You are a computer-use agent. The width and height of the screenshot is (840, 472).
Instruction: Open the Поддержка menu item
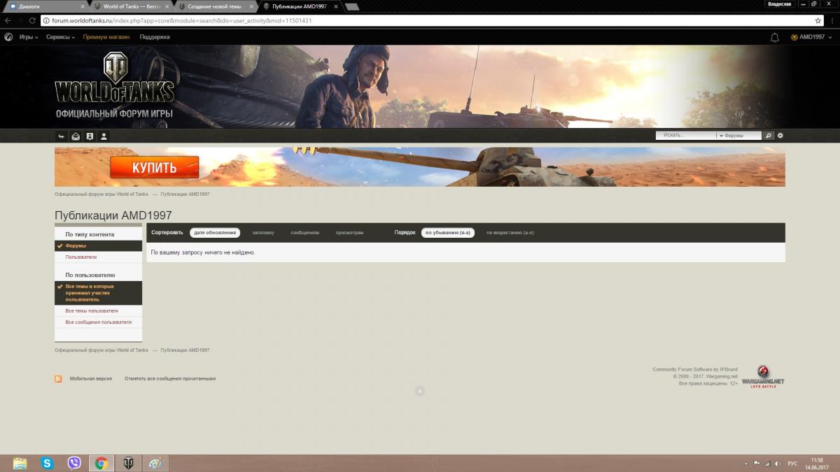coord(155,37)
